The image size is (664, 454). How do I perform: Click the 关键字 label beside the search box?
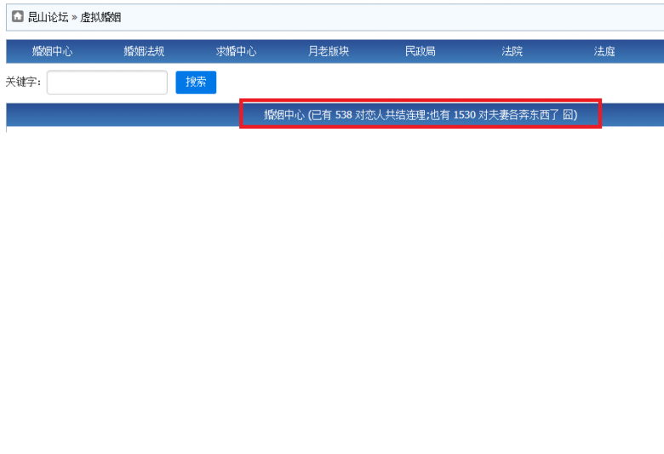click(x=24, y=82)
